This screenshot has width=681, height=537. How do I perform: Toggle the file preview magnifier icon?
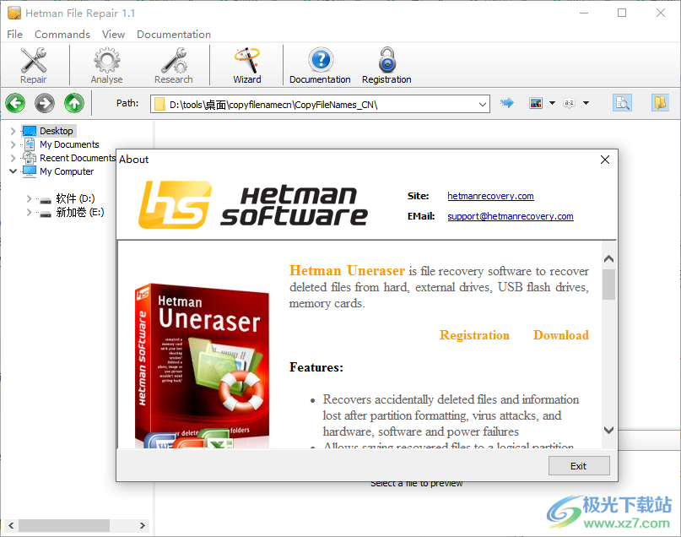(622, 103)
